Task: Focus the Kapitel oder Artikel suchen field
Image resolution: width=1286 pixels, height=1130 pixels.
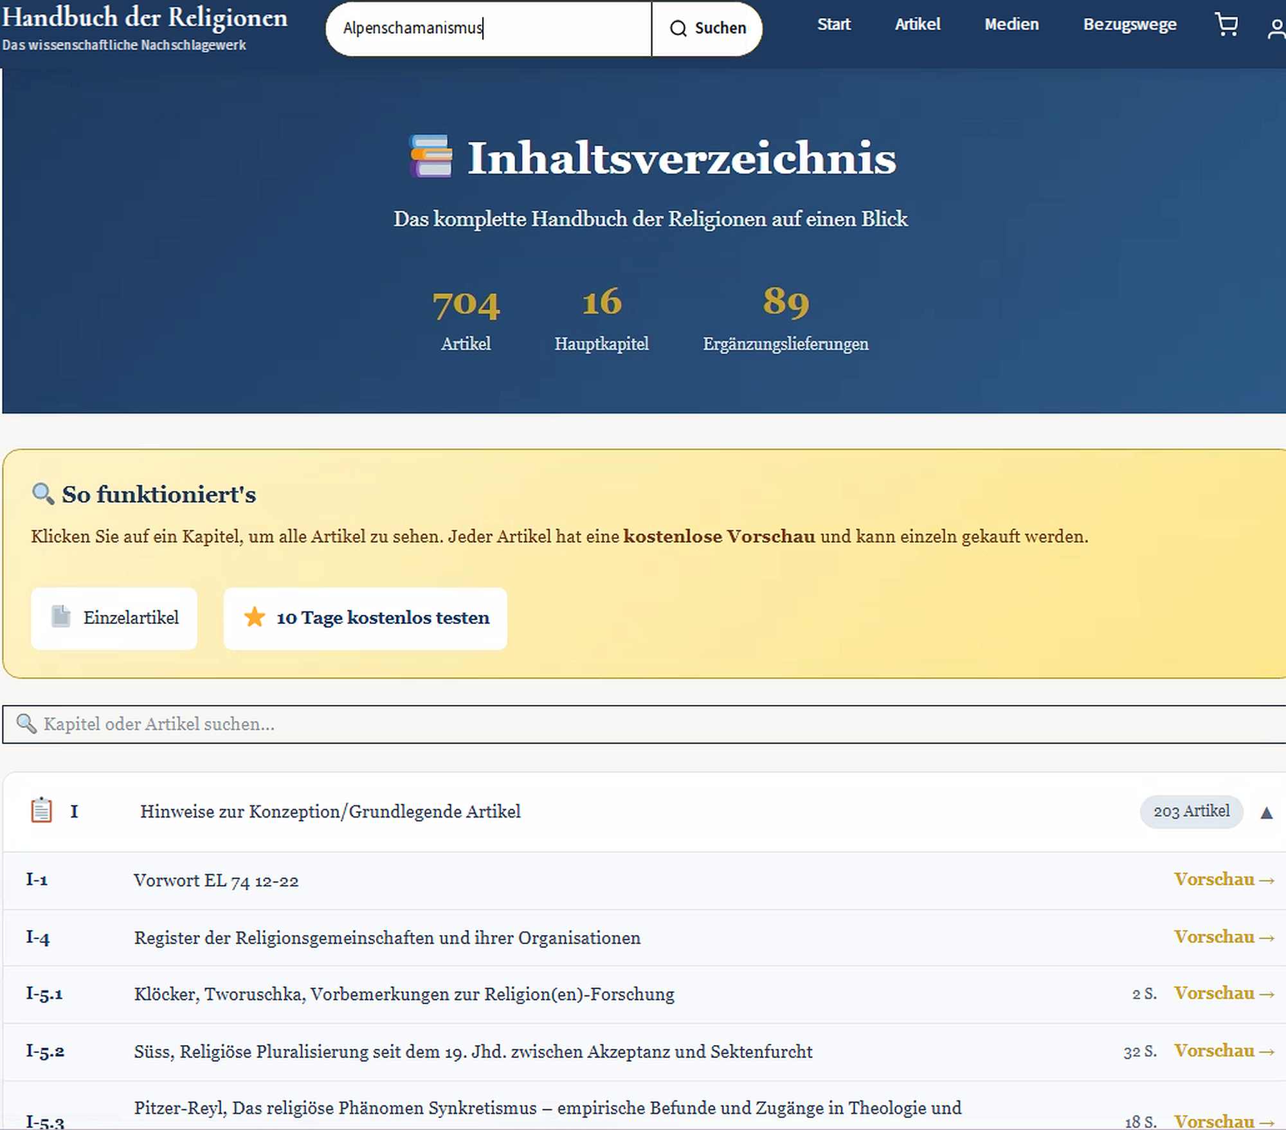Action: (644, 724)
